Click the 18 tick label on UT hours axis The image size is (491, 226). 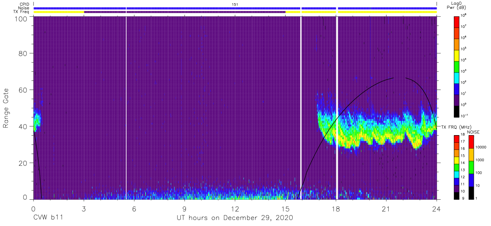click(336, 209)
